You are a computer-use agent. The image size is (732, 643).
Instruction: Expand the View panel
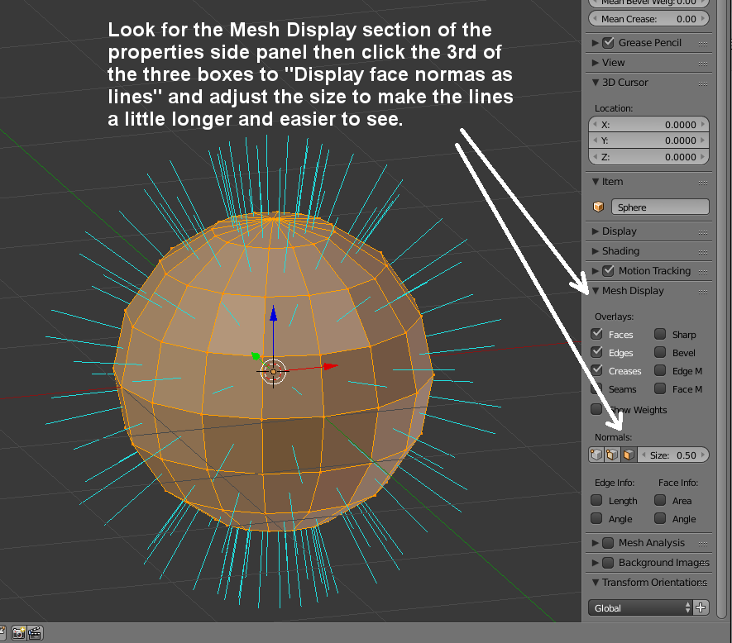pyautogui.click(x=596, y=63)
